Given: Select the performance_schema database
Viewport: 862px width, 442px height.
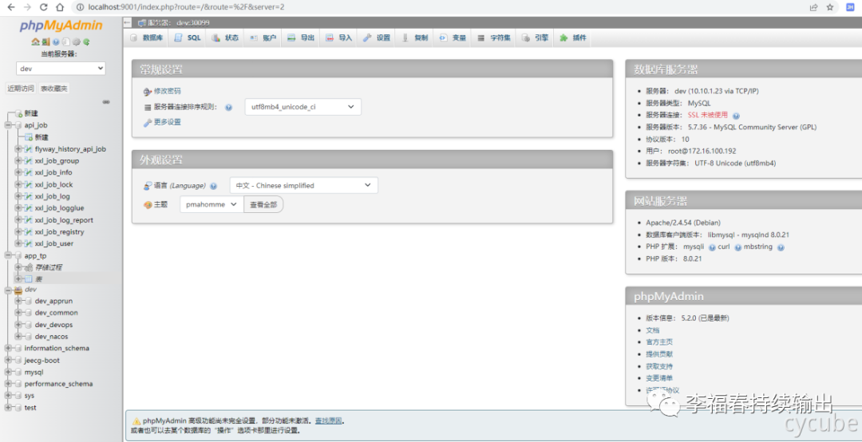Looking at the screenshot, I should [x=58, y=384].
